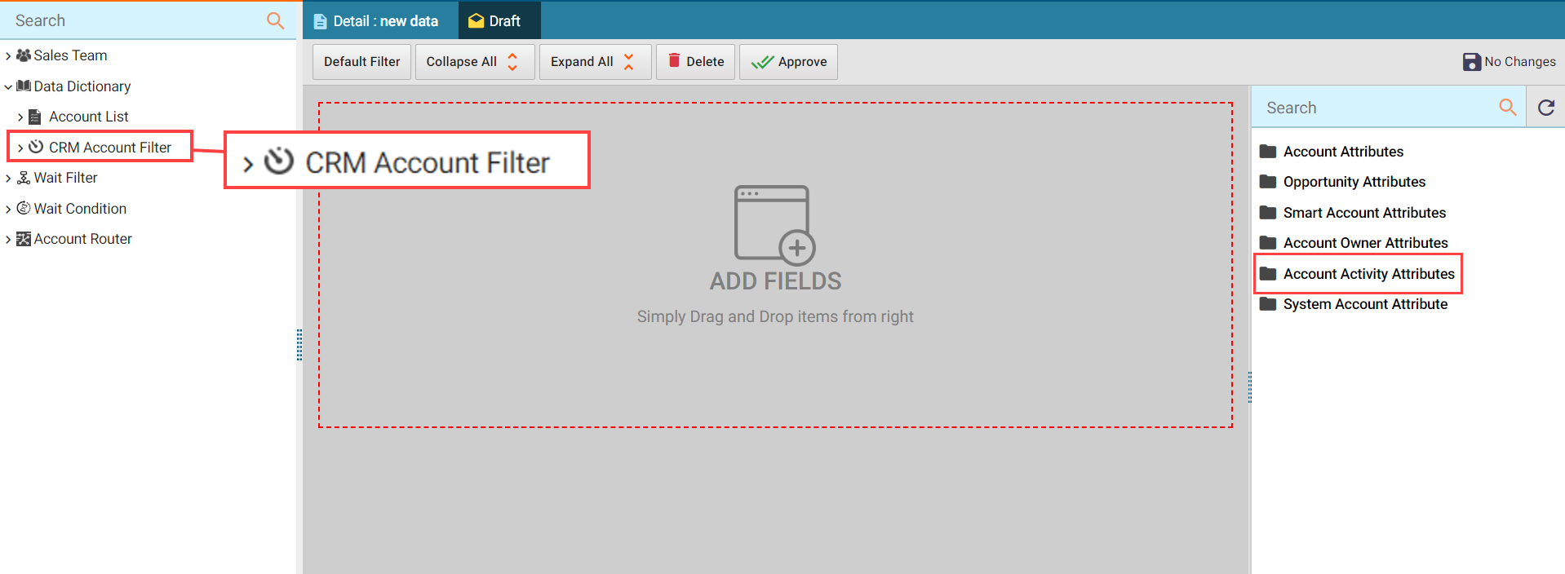Screen dimensions: 1565x574
Task: Click the System Account Attribute folder icon
Action: tap(1268, 304)
